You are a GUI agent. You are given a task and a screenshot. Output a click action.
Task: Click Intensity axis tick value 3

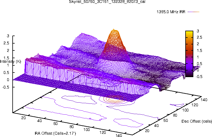tap(8, 36)
